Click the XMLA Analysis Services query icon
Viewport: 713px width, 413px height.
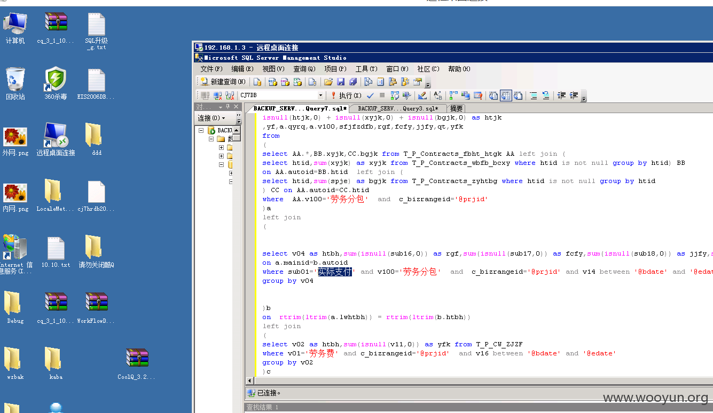(x=297, y=82)
